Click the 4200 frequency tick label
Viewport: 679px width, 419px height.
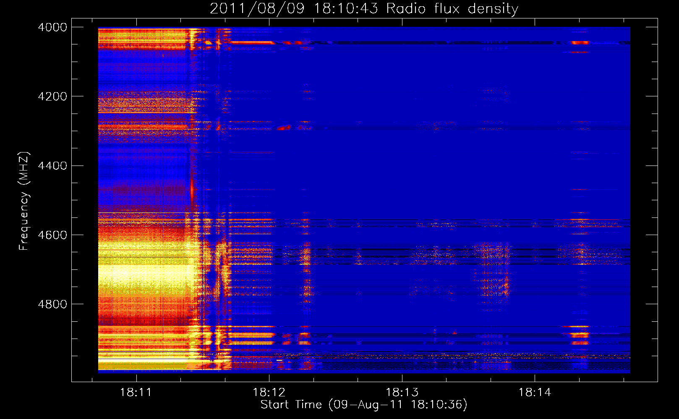click(52, 96)
